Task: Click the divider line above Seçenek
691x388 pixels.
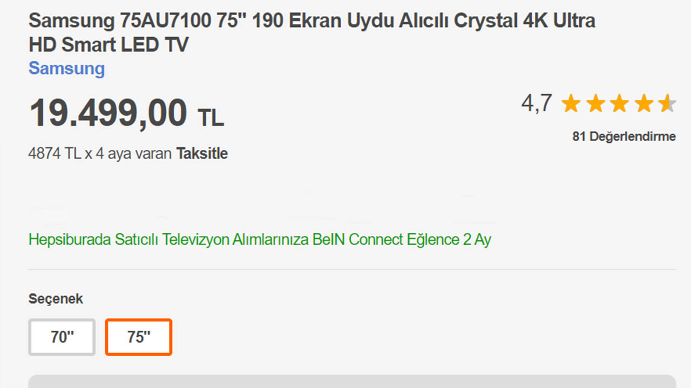Action: tap(351, 269)
